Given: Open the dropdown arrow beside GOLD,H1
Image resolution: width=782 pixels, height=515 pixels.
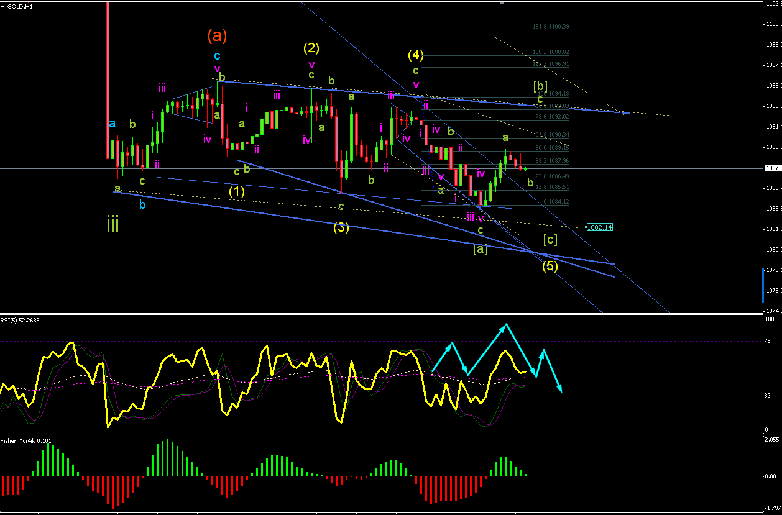Looking at the screenshot, I should (3, 7).
